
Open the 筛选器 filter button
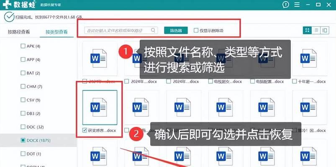(176, 30)
